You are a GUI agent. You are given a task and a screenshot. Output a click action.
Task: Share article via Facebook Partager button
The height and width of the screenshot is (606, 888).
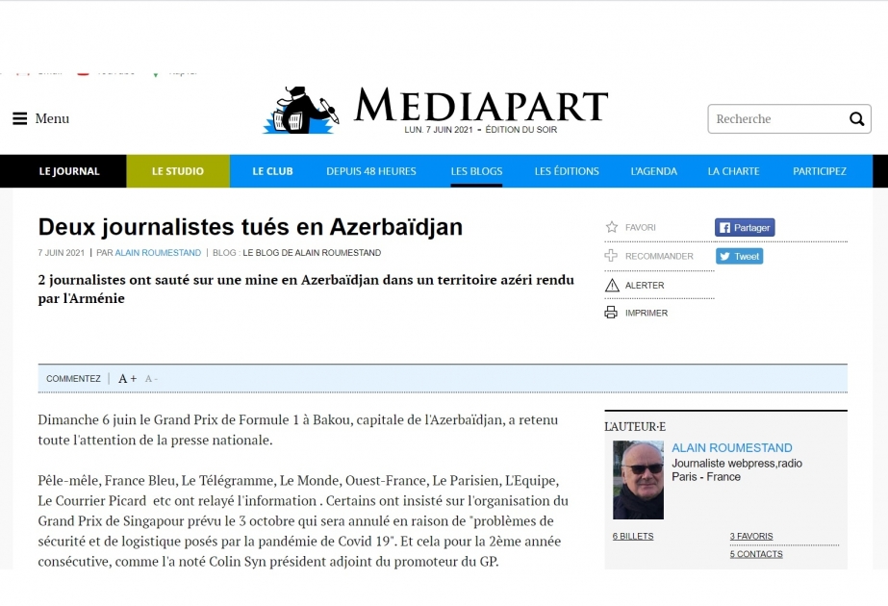[745, 227]
